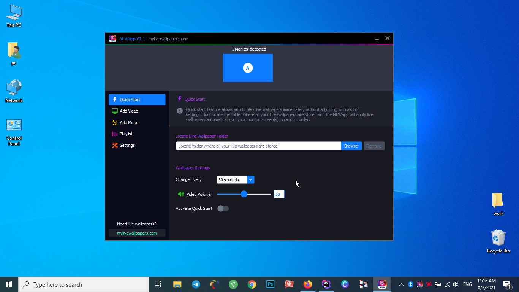Viewport: 519px width, 292px height.
Task: Click the MLWapp logo in title bar
Action: 112,38
